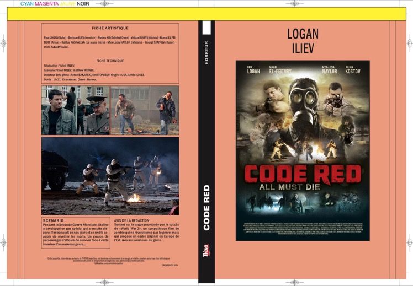This screenshot has height=286, width=413.
Task: Click the yellow color bar at the top
Action: point(206,14)
